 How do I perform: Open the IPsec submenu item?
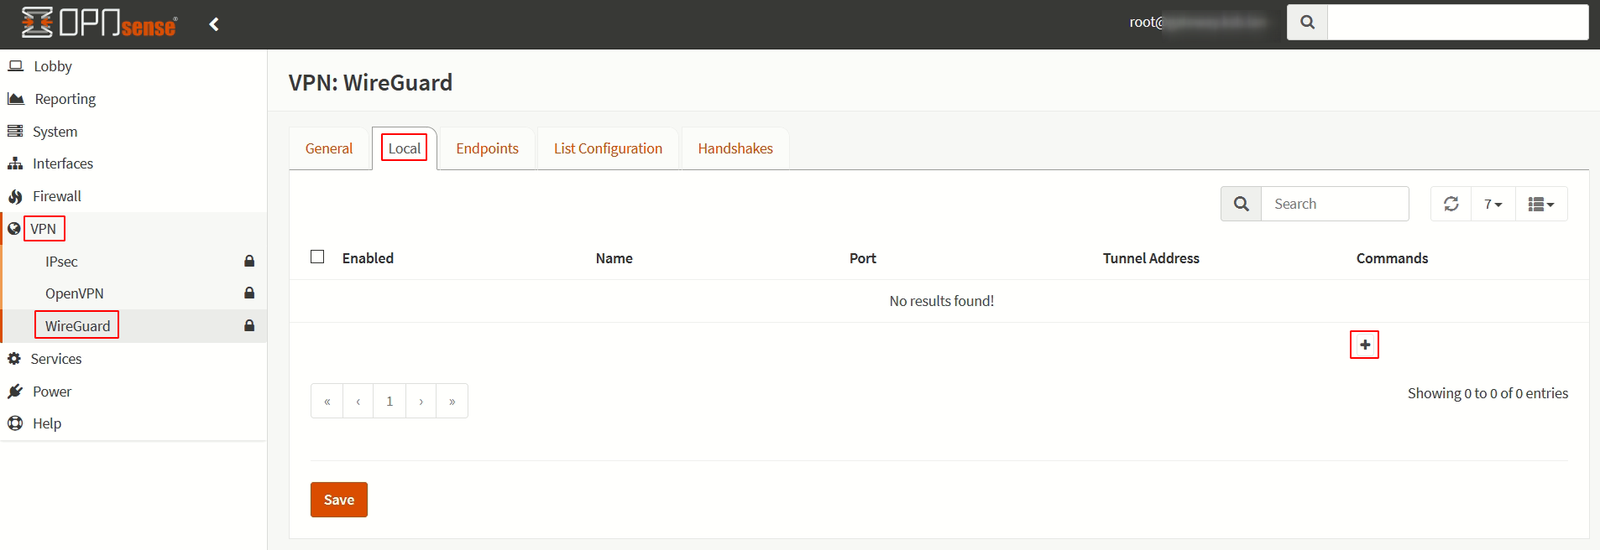pyautogui.click(x=61, y=262)
